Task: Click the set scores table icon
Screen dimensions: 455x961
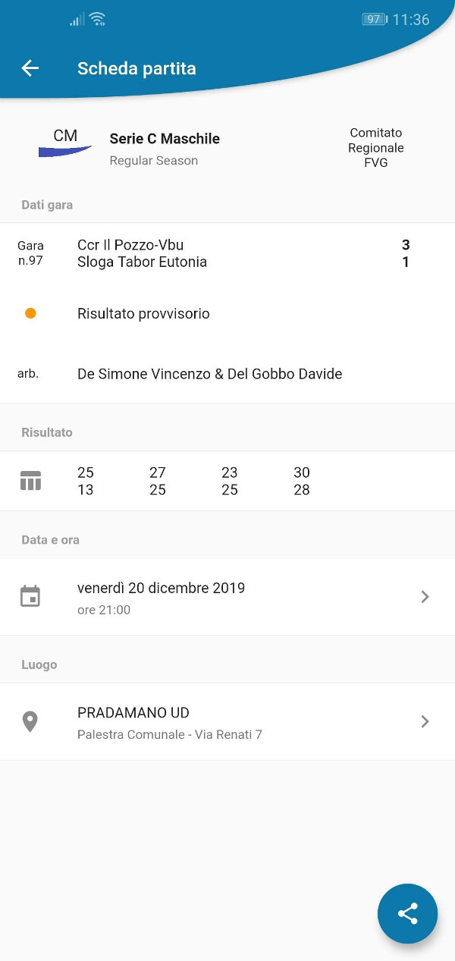Action: click(30, 481)
